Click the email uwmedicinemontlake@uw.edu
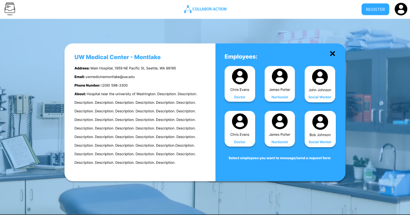 coord(110,77)
